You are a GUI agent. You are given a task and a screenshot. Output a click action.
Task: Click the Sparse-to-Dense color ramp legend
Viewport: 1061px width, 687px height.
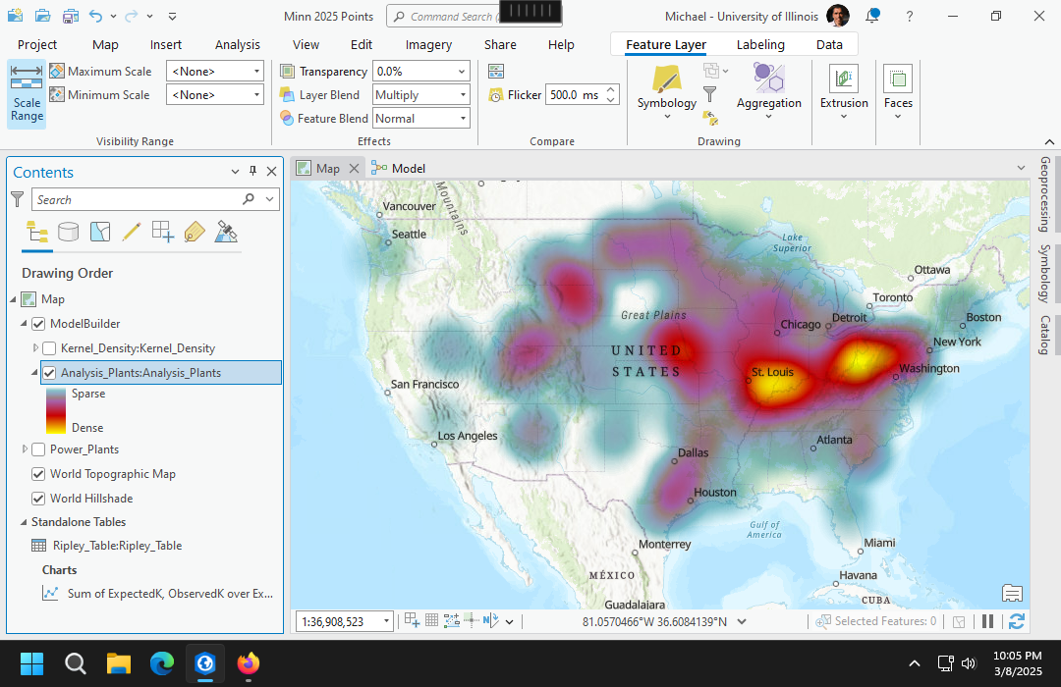56,410
